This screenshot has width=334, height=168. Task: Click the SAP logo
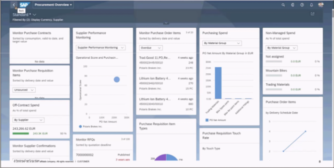pos(25,5)
